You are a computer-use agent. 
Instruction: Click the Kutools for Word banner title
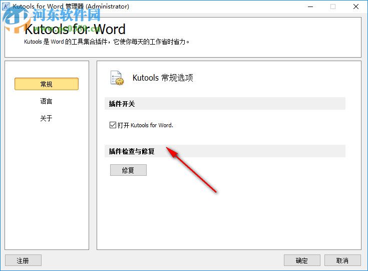75,29
